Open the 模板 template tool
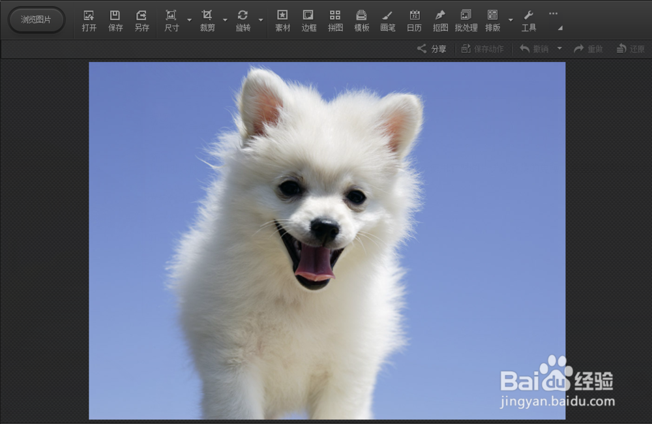 click(x=361, y=21)
